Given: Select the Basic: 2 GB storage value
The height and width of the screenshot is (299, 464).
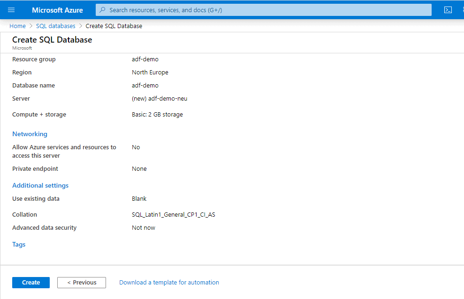Looking at the screenshot, I should pos(158,115).
